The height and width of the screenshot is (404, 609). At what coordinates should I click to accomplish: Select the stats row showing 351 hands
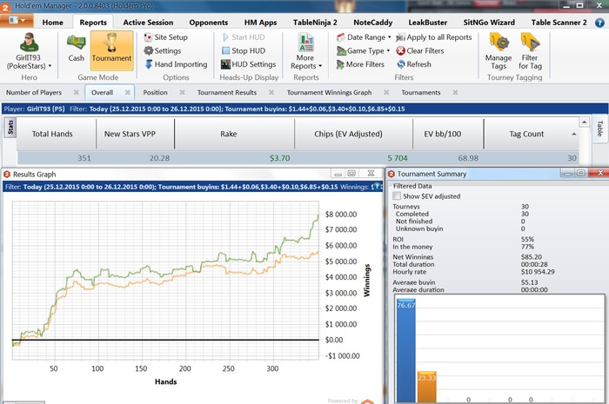click(298, 158)
